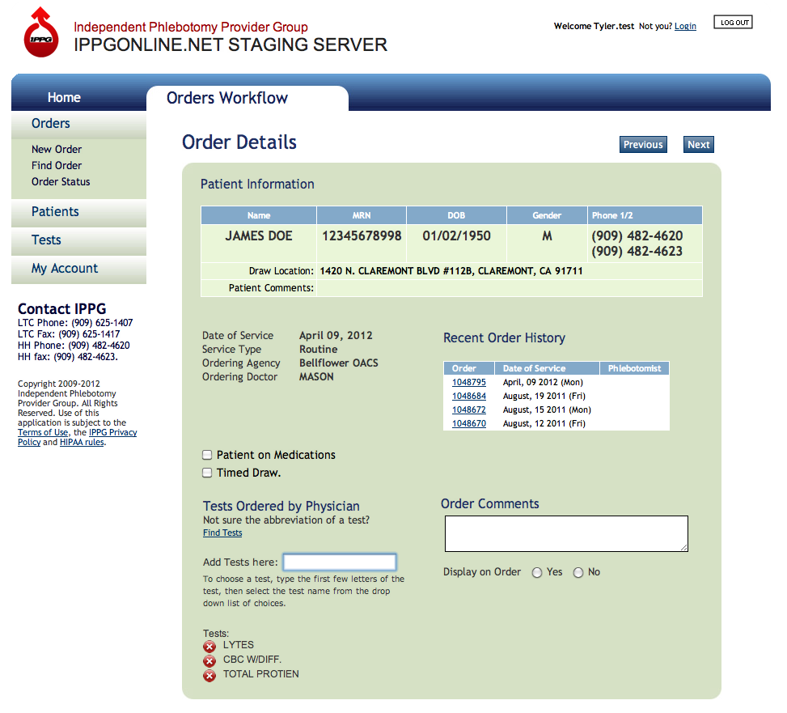Open order 1048795 from history
787x713 pixels.
coord(469,382)
